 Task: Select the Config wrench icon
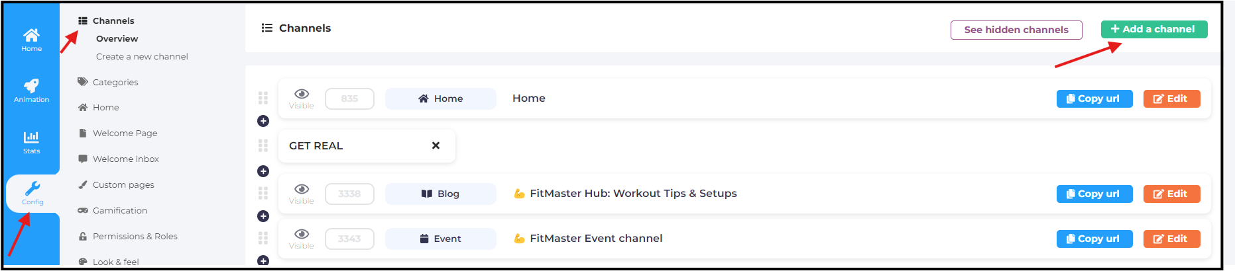[x=32, y=193]
